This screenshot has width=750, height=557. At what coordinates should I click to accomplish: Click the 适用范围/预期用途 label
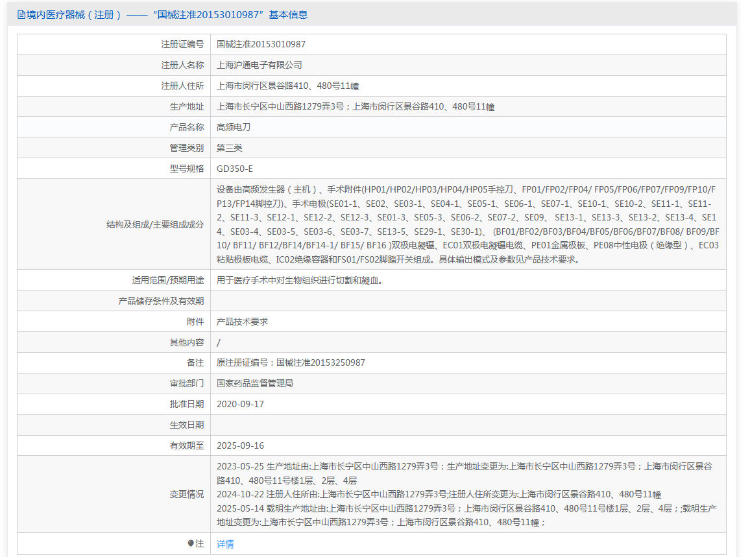[168, 280]
